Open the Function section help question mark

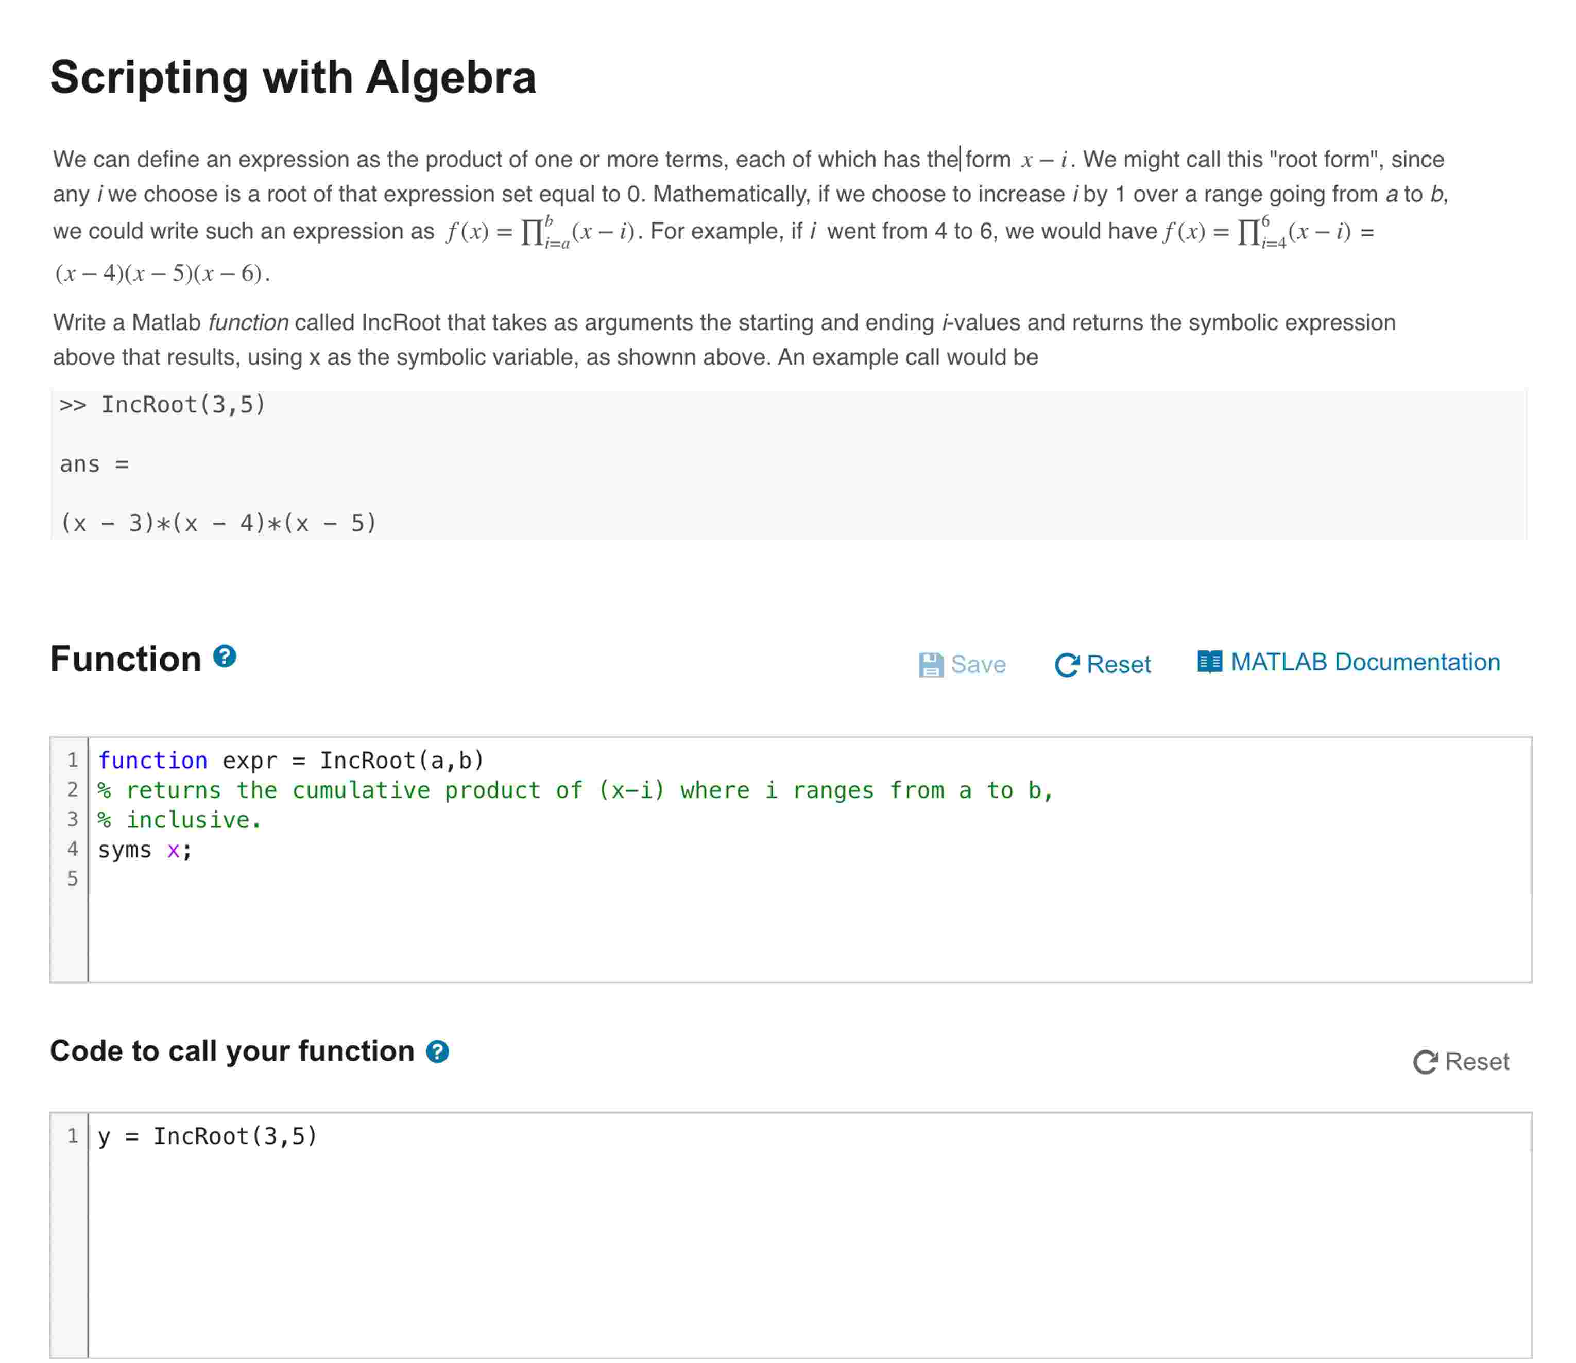(224, 657)
